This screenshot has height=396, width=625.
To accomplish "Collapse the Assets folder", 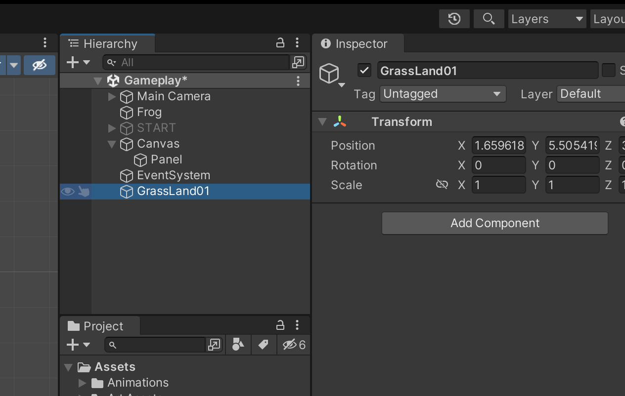I will (x=68, y=367).
